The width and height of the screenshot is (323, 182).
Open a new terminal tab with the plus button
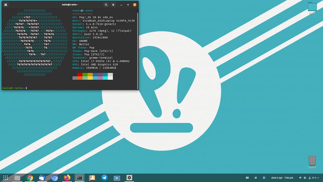click(x=128, y=5)
